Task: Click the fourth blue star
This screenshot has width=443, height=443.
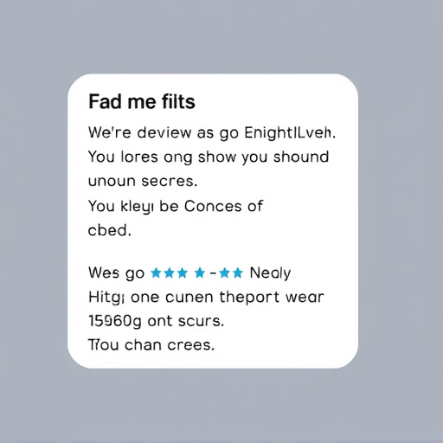Action: [x=200, y=273]
